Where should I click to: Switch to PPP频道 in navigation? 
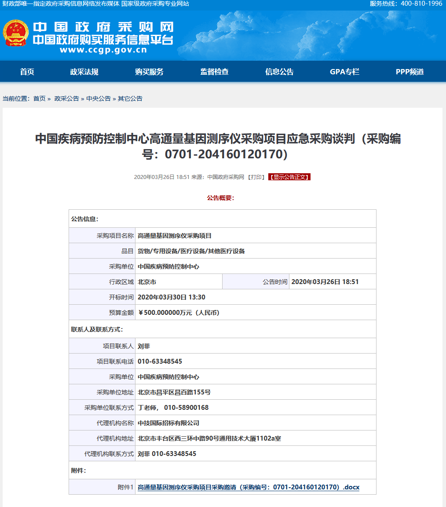410,72
